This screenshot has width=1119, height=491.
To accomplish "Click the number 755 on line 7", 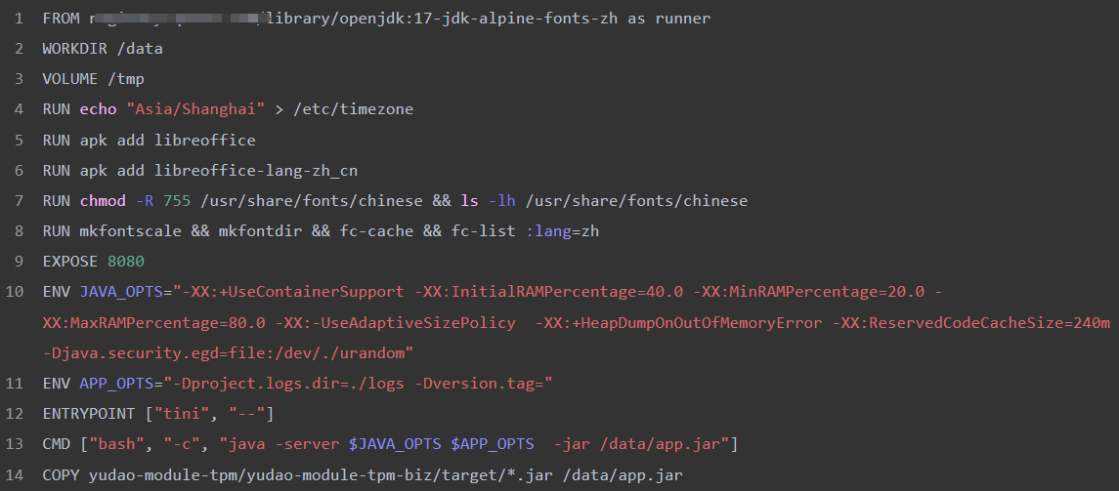I will [x=177, y=200].
